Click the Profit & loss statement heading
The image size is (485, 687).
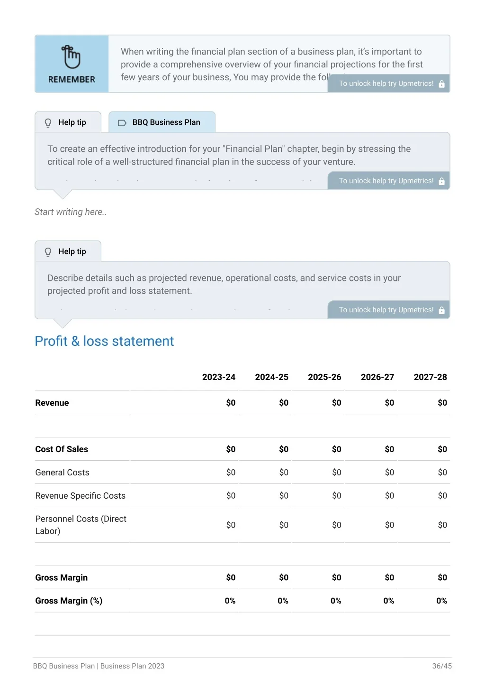pyautogui.click(x=104, y=341)
